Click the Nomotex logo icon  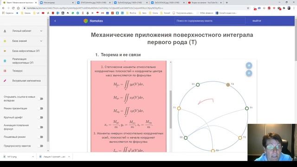click(x=85, y=21)
